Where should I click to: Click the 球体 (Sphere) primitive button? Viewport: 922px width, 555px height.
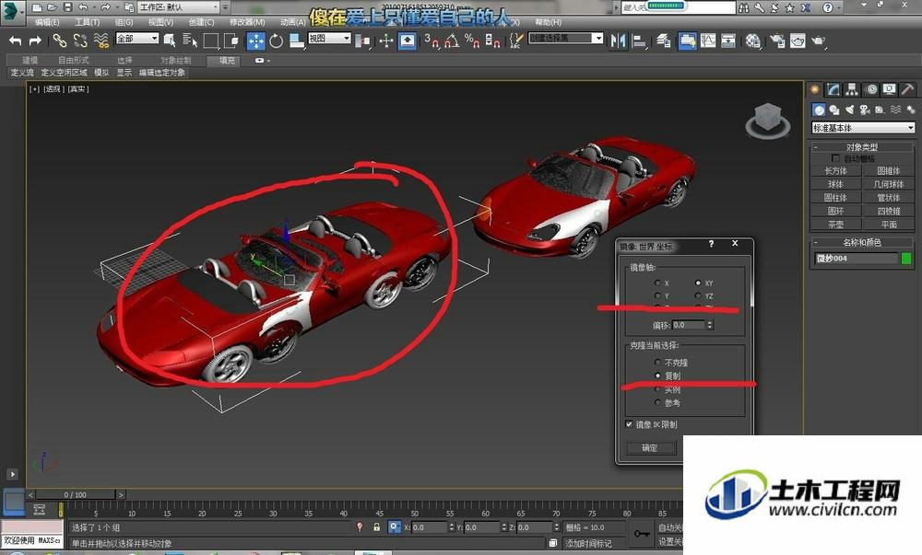[x=835, y=184]
